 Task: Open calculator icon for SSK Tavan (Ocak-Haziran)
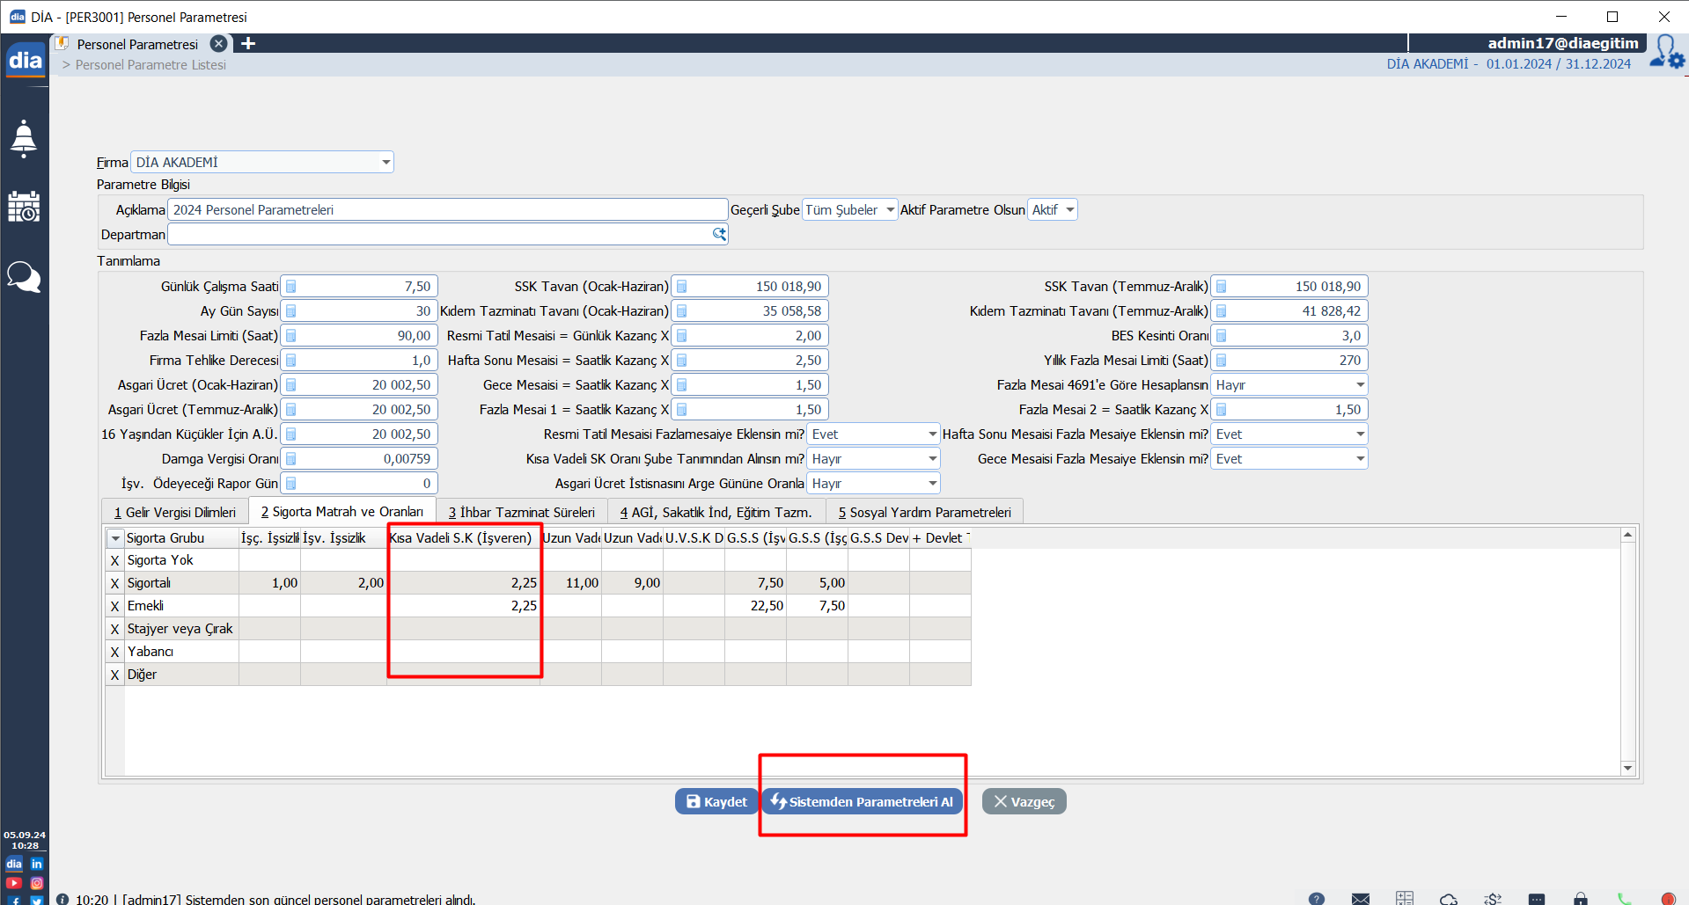[682, 287]
